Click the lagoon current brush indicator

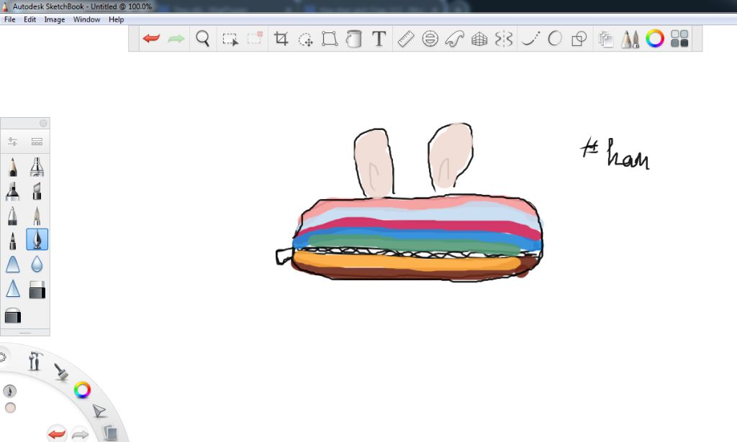[10, 391]
